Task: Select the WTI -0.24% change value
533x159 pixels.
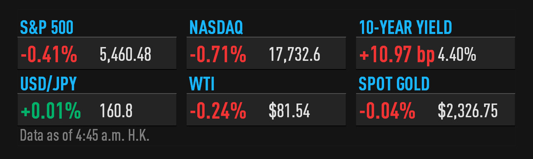Action: pos(218,111)
